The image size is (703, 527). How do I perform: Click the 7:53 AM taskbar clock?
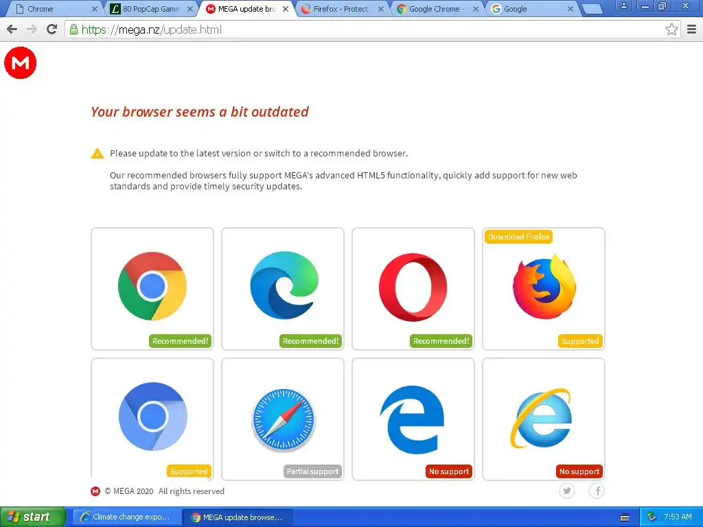[x=678, y=517]
